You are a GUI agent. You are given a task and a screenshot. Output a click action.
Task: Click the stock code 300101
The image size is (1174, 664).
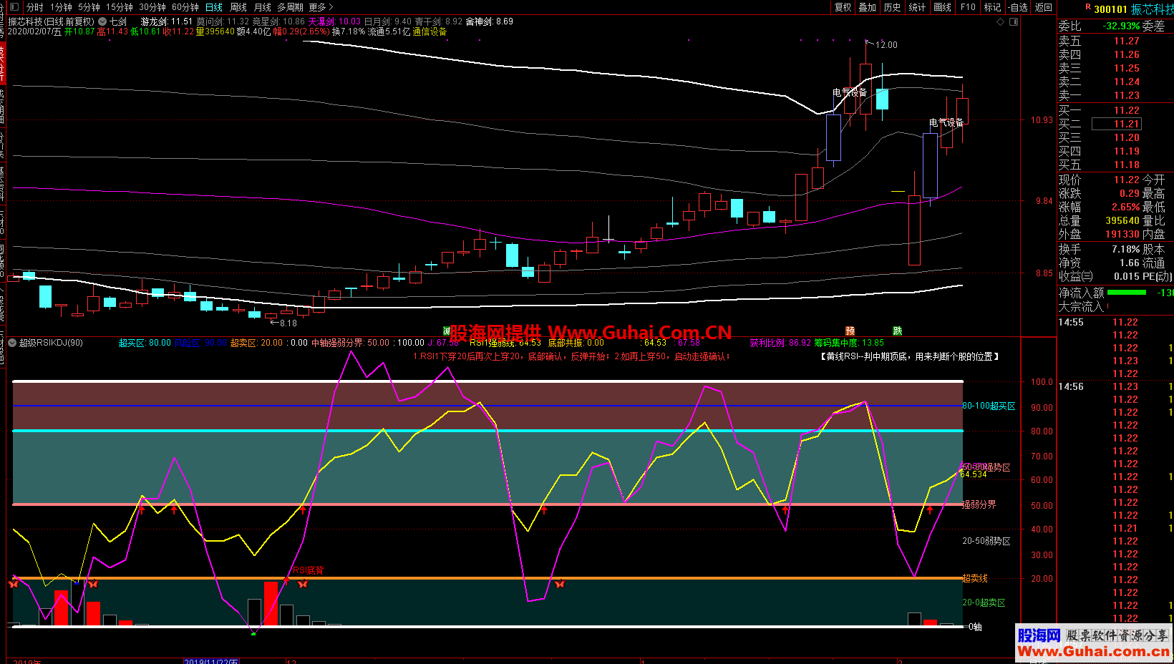click(x=1110, y=9)
